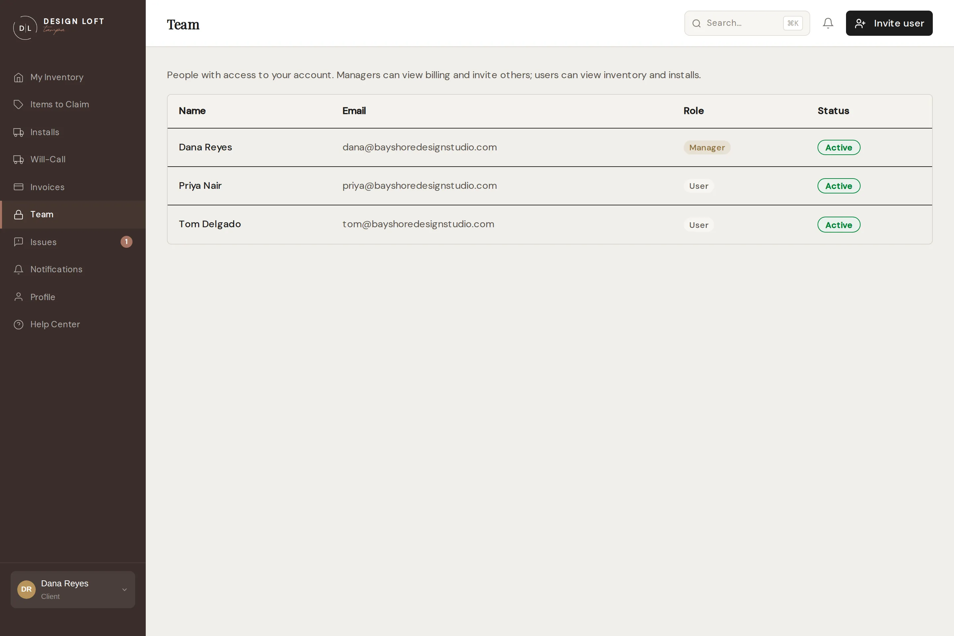
Task: Click the Invoices card icon
Action: (x=18, y=187)
